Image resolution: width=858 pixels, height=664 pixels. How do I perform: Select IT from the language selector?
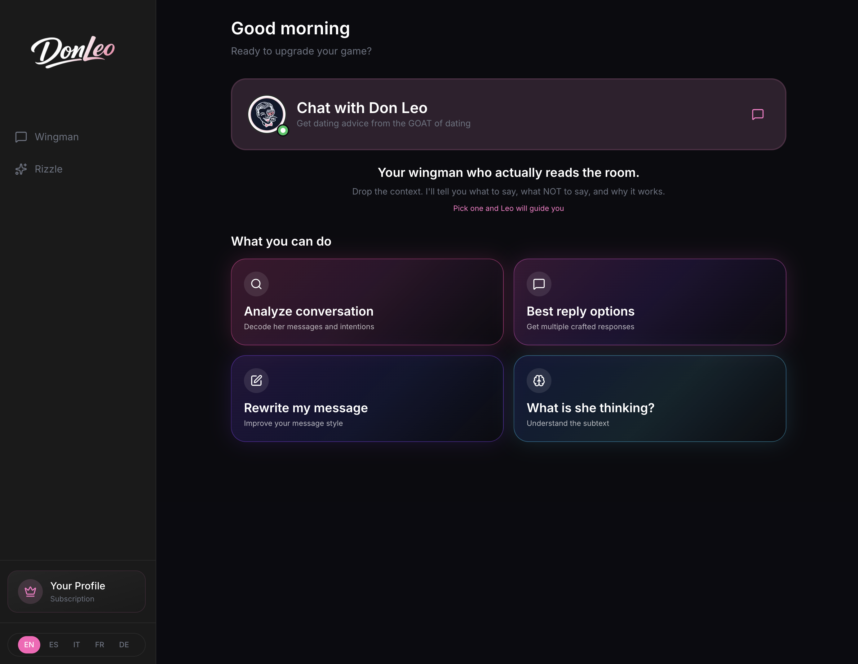point(76,644)
